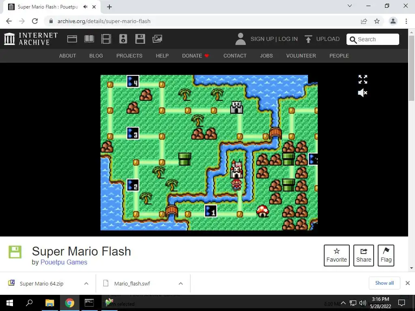
Task: Click the user avatar icon
Action: pyautogui.click(x=240, y=39)
